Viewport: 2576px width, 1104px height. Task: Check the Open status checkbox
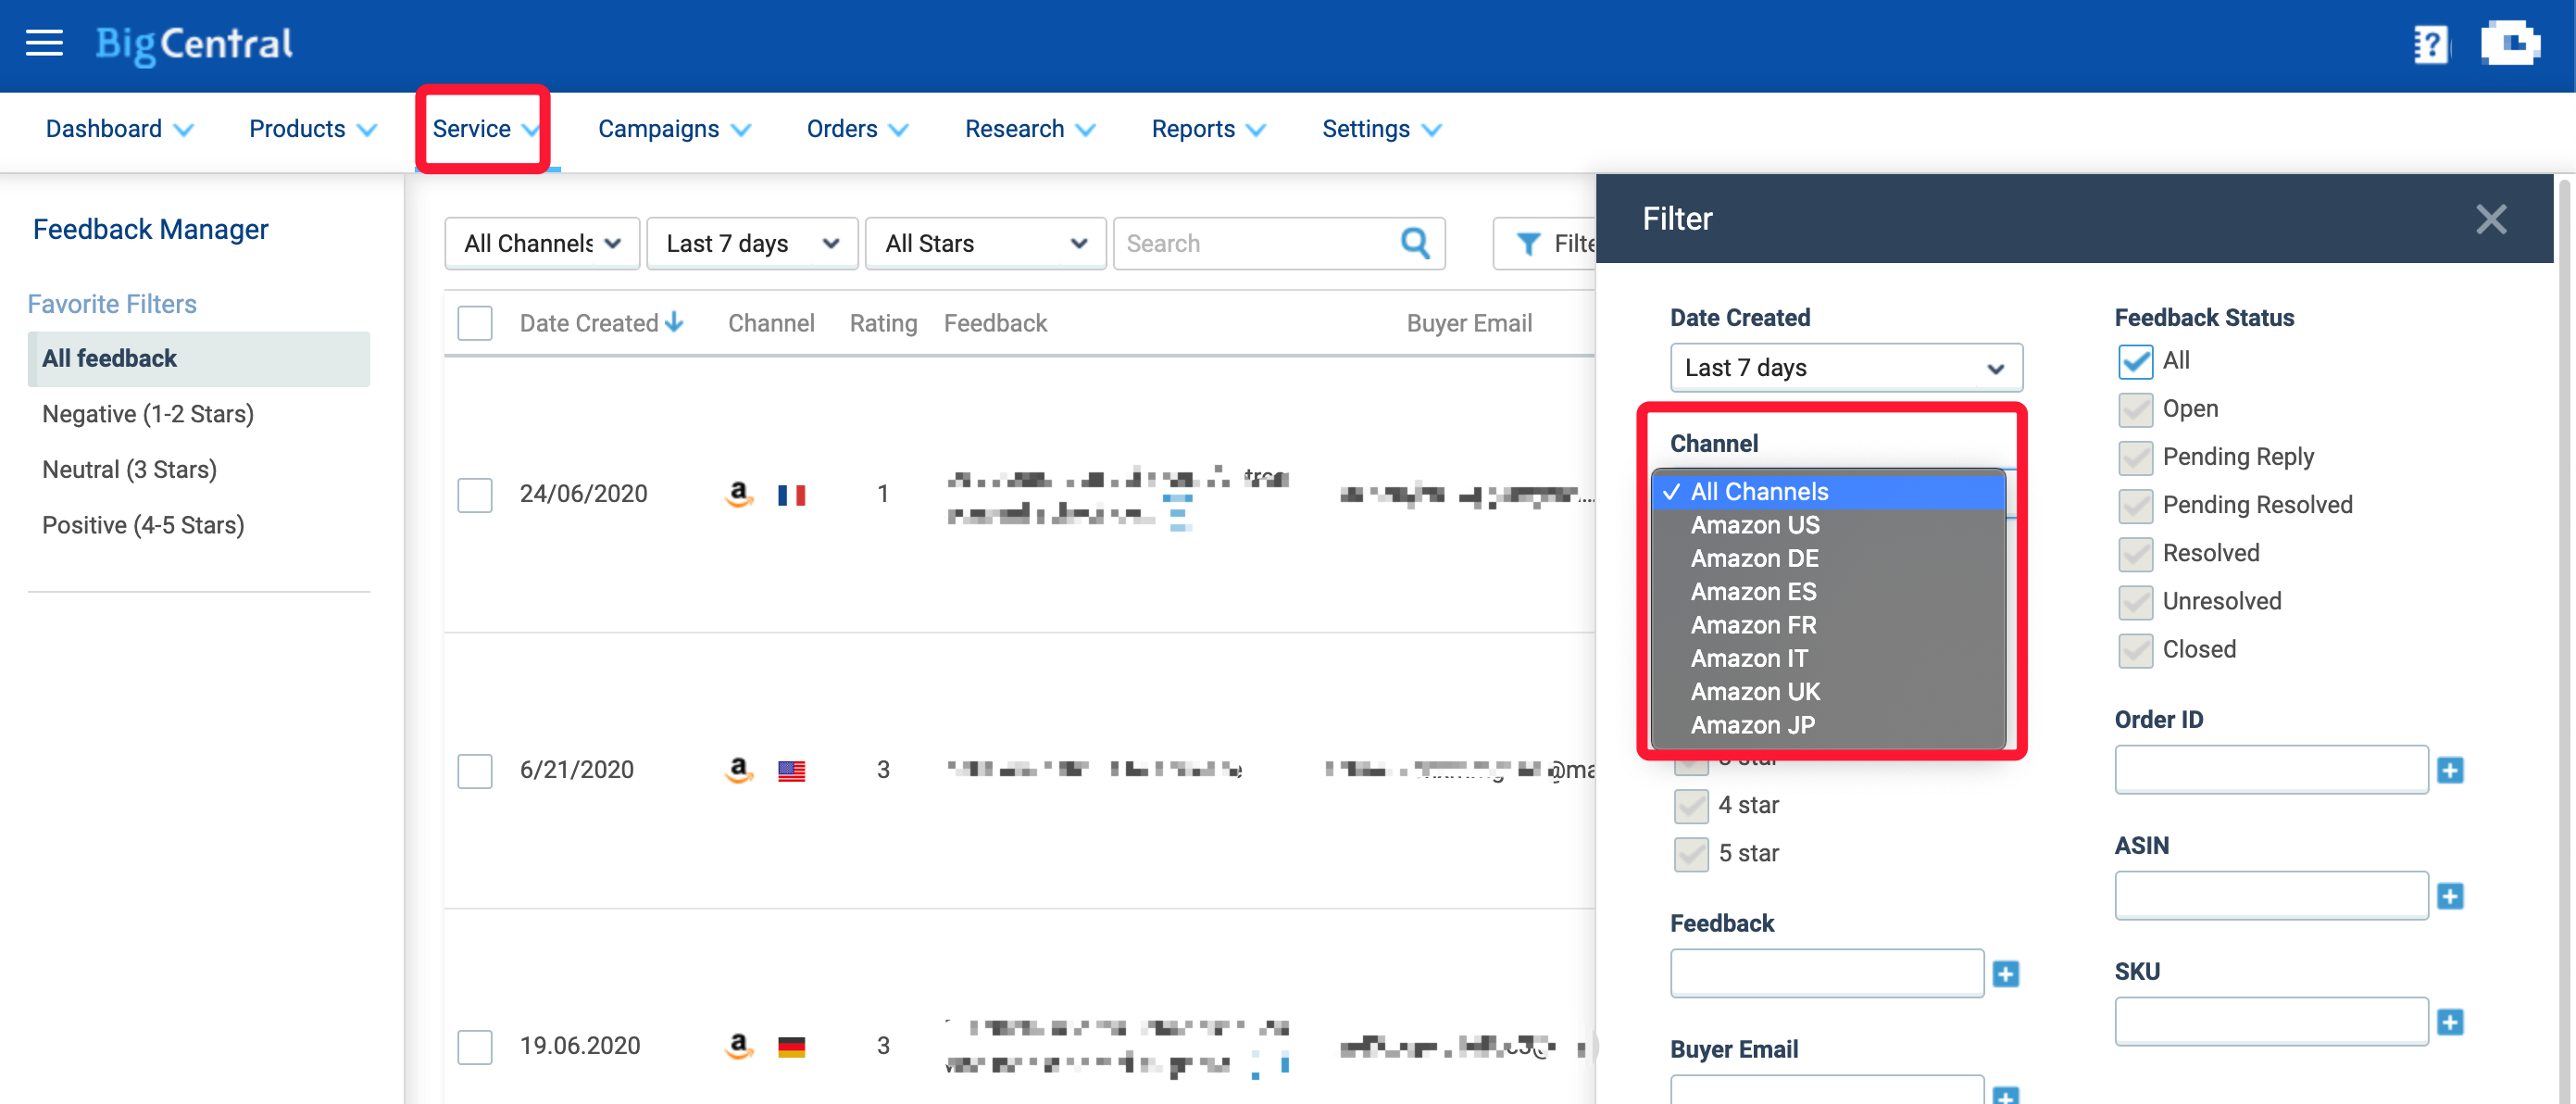point(2135,409)
